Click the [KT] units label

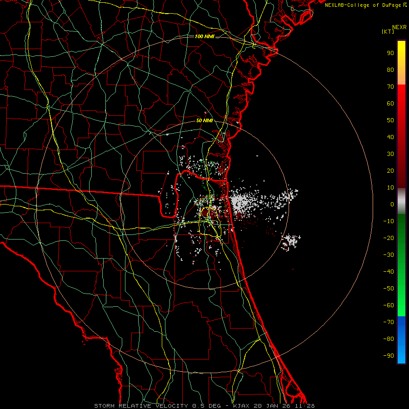(x=388, y=31)
